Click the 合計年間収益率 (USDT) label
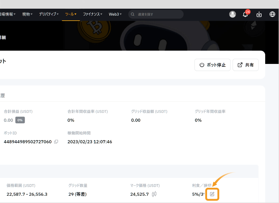Viewport: 279px width, 203px height. (x=88, y=111)
